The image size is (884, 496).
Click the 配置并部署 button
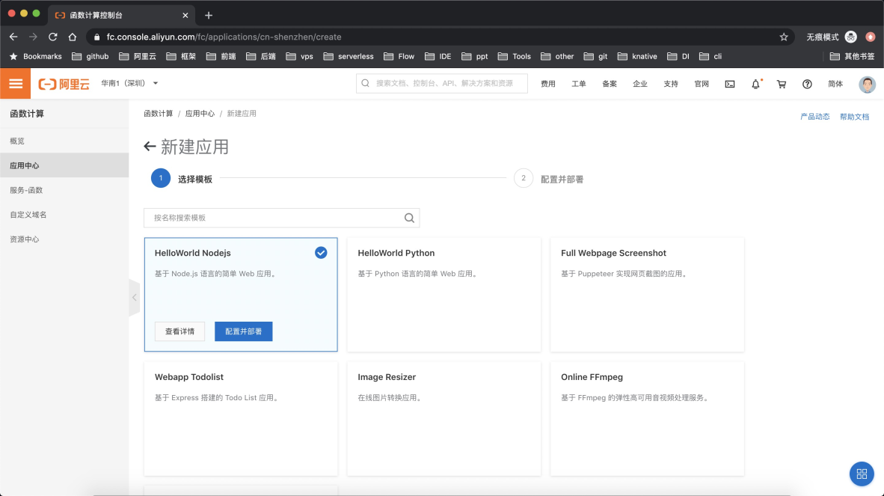pyautogui.click(x=244, y=331)
